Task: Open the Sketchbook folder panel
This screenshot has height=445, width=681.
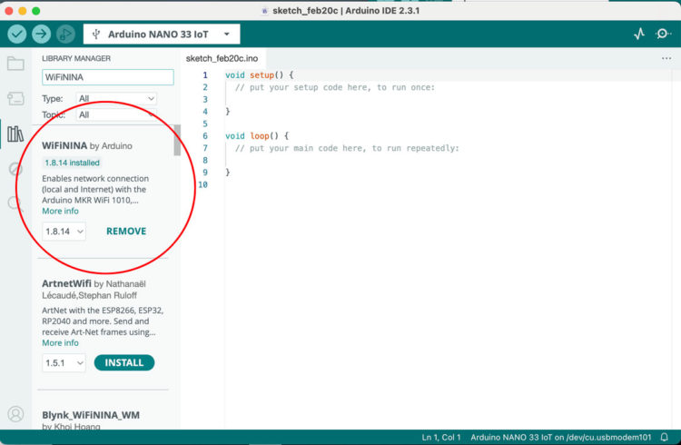Action: click(15, 64)
